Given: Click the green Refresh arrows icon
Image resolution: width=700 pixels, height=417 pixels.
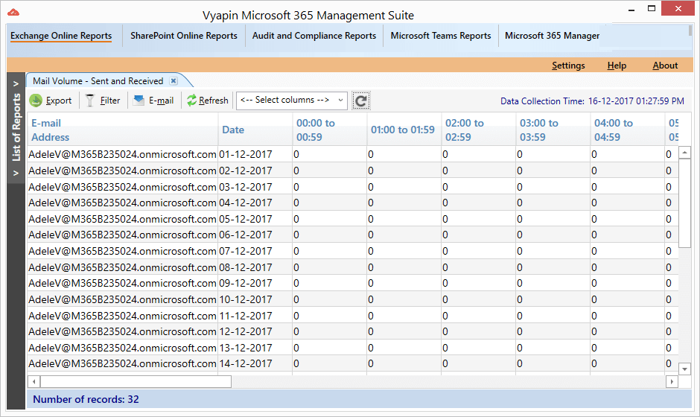Looking at the screenshot, I should pyautogui.click(x=192, y=101).
